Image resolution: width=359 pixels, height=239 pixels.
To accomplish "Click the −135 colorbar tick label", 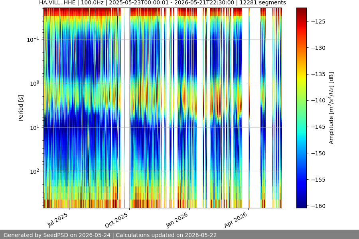I will tap(318, 74).
